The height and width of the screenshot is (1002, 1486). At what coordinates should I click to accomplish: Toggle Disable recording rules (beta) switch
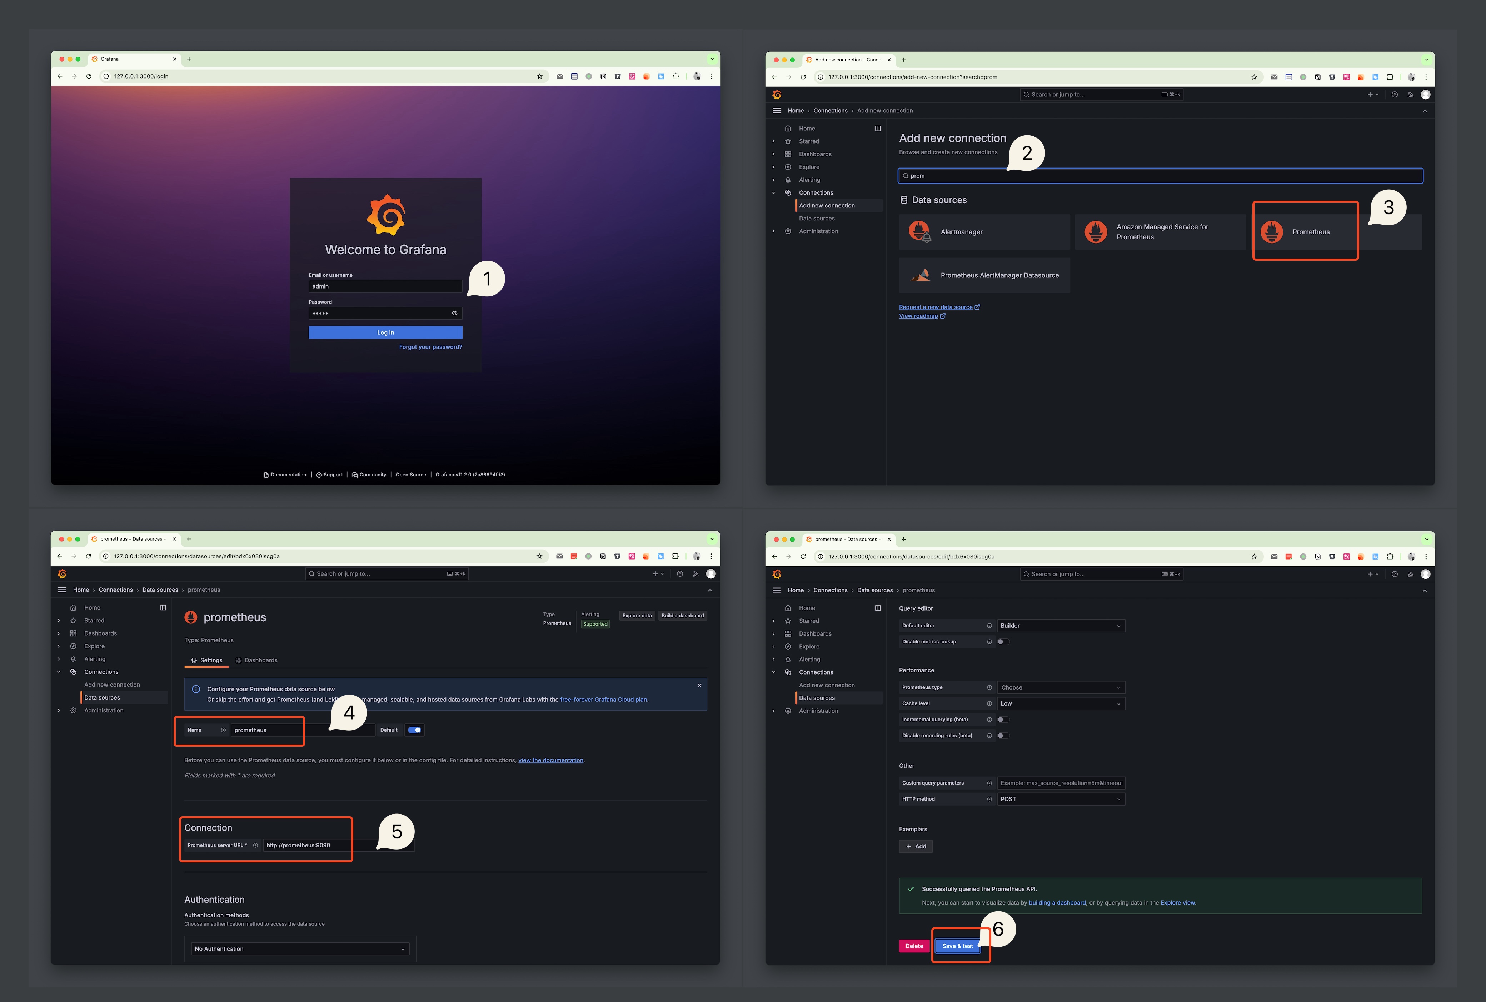coord(1003,736)
